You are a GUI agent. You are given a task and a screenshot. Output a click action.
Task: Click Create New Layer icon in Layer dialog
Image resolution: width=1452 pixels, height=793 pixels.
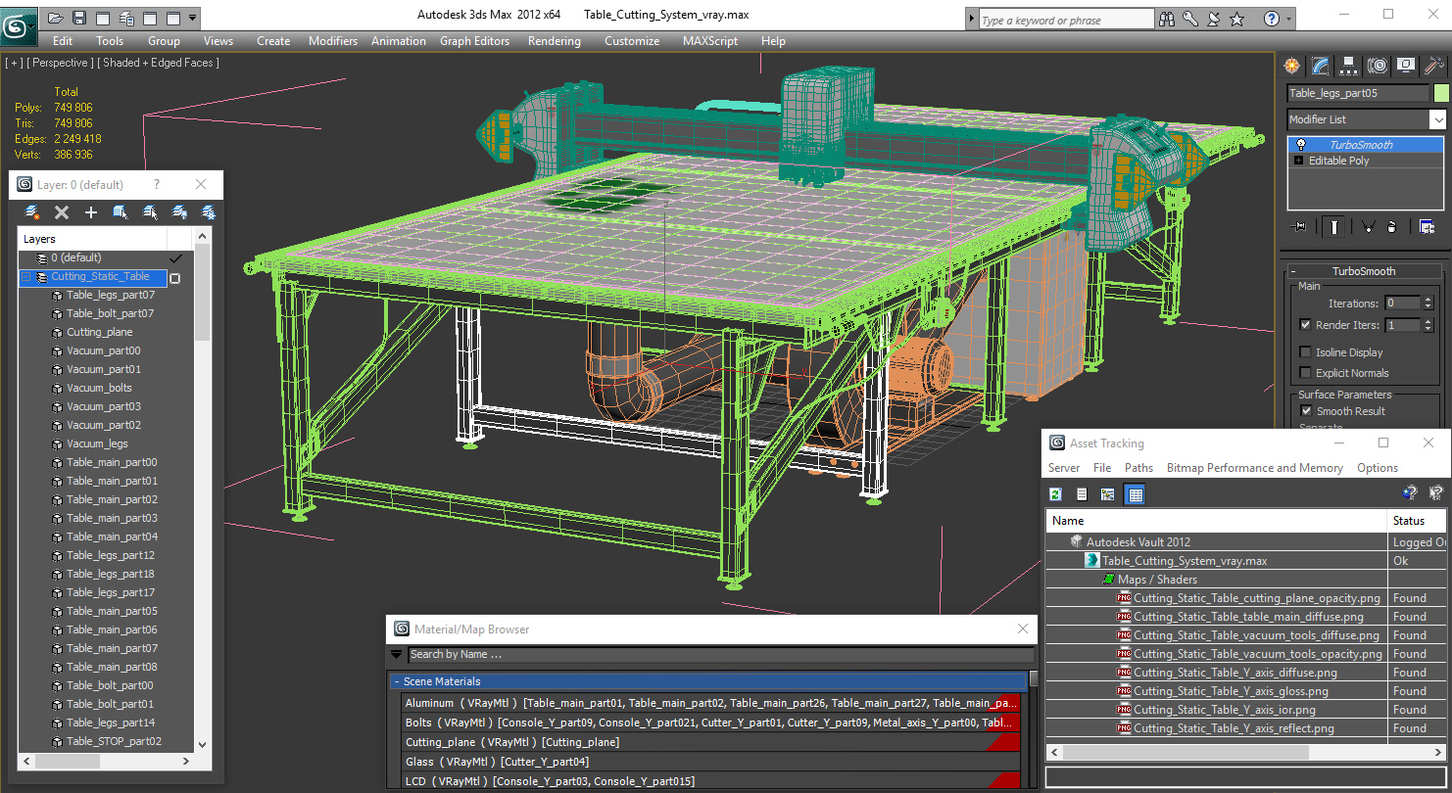32,212
